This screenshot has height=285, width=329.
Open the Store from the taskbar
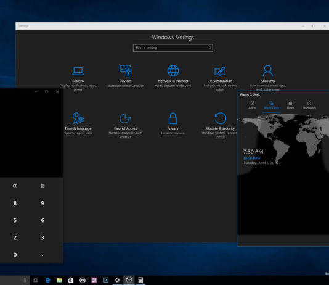[x=71, y=280]
